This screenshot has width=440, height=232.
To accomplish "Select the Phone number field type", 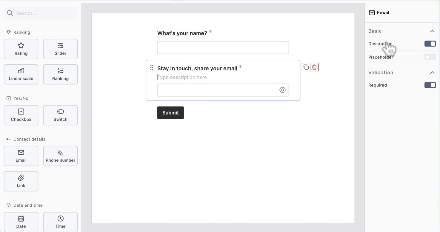I will 60,156.
